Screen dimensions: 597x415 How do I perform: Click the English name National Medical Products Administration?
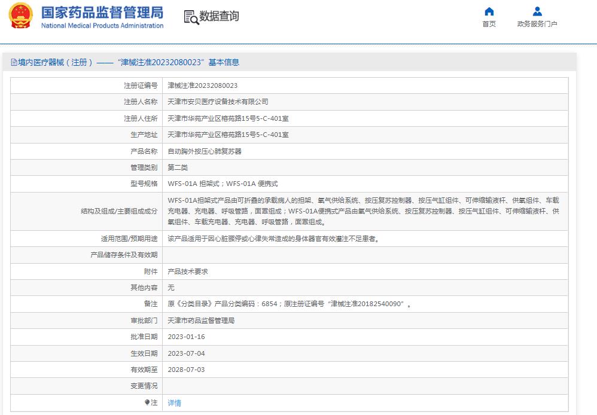pyautogui.click(x=102, y=26)
